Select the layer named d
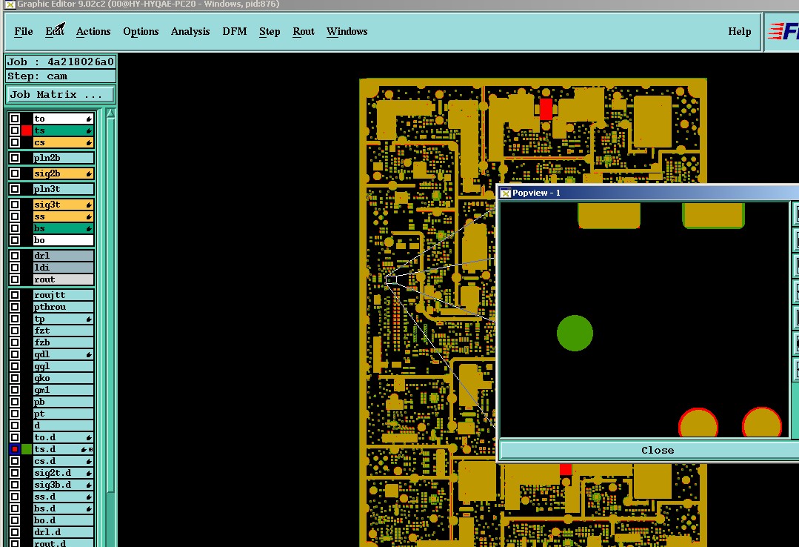 [63, 425]
